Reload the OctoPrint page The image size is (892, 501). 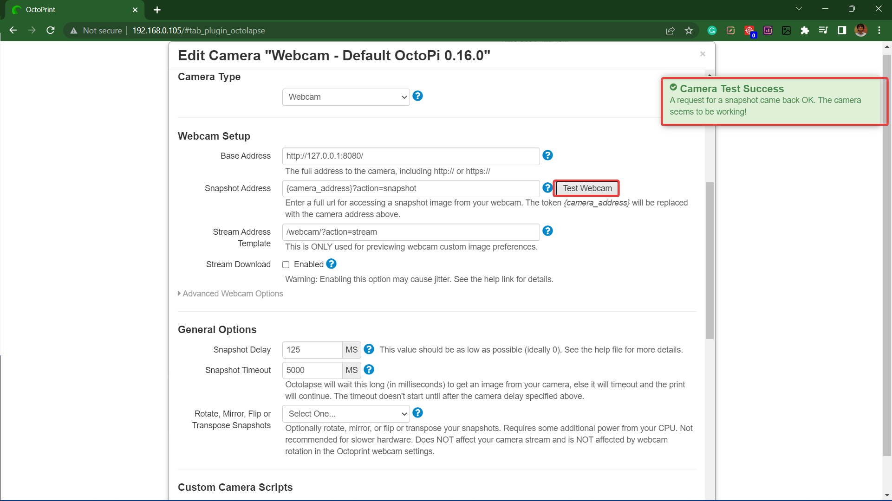(x=51, y=30)
